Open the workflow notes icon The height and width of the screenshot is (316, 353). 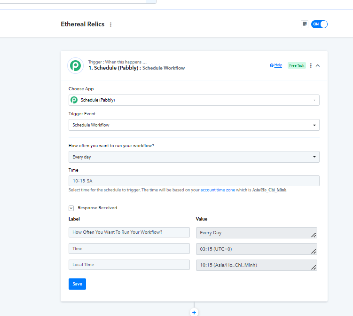[305, 24]
